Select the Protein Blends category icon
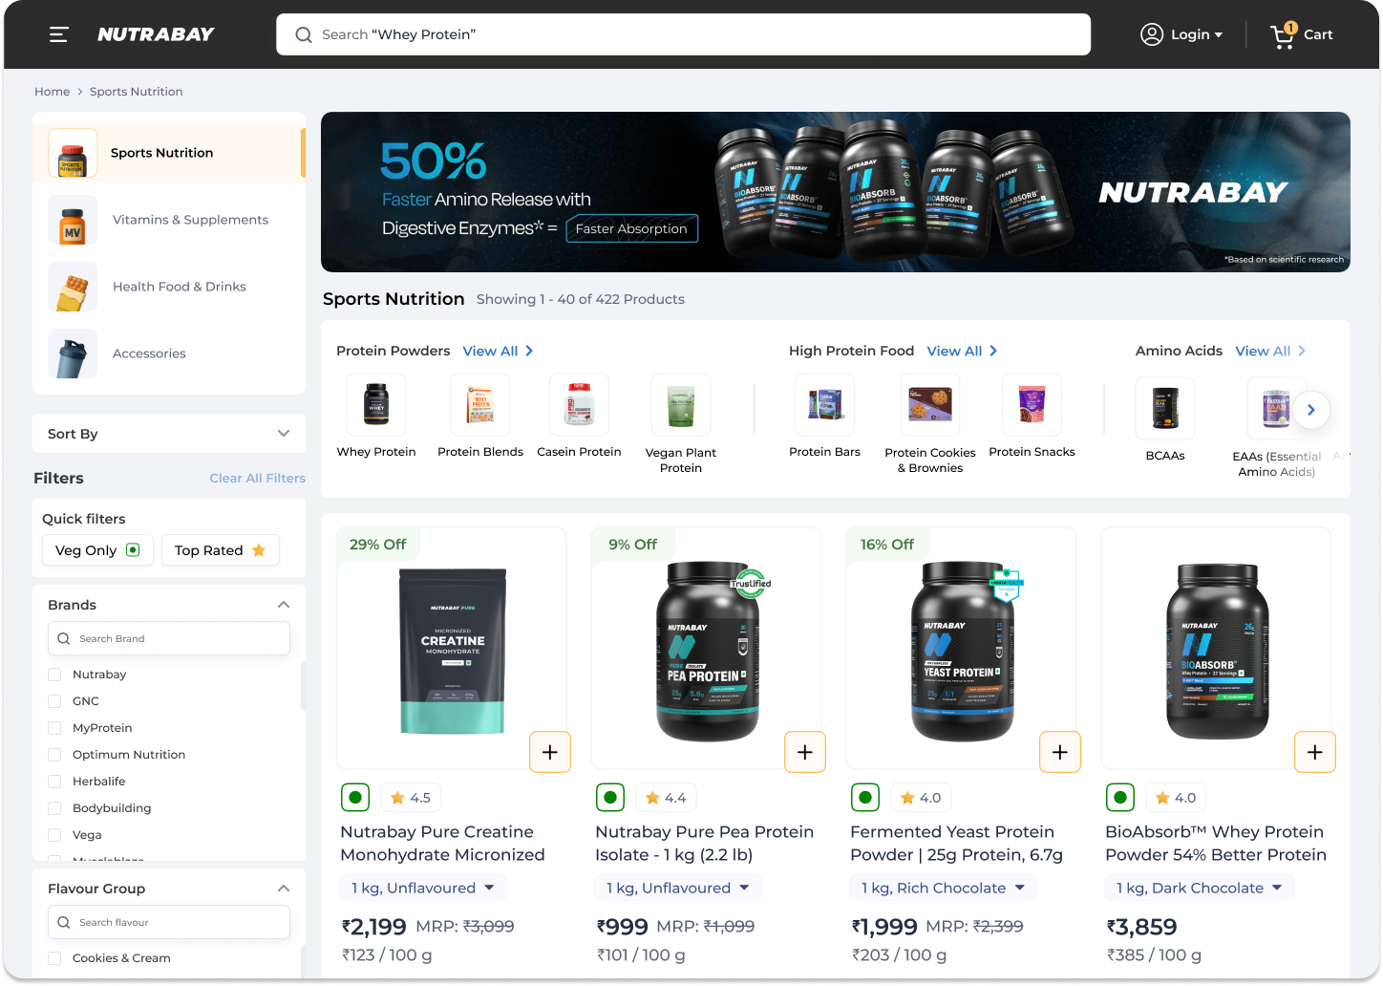 click(x=480, y=404)
